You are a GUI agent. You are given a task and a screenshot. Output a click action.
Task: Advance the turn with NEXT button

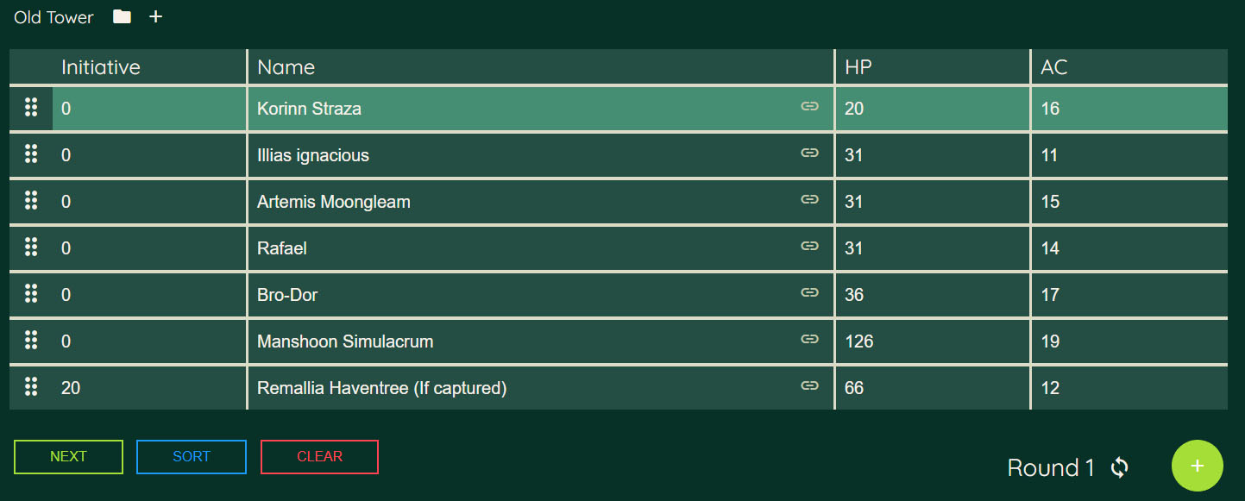[x=68, y=457]
